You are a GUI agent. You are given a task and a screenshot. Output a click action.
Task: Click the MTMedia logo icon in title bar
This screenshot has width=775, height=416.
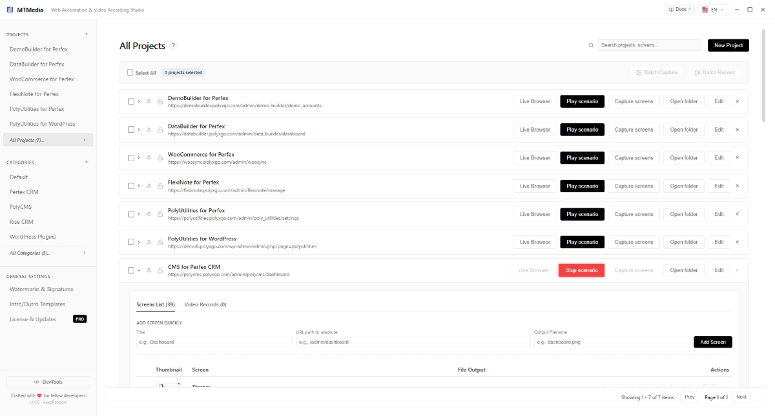coord(10,10)
